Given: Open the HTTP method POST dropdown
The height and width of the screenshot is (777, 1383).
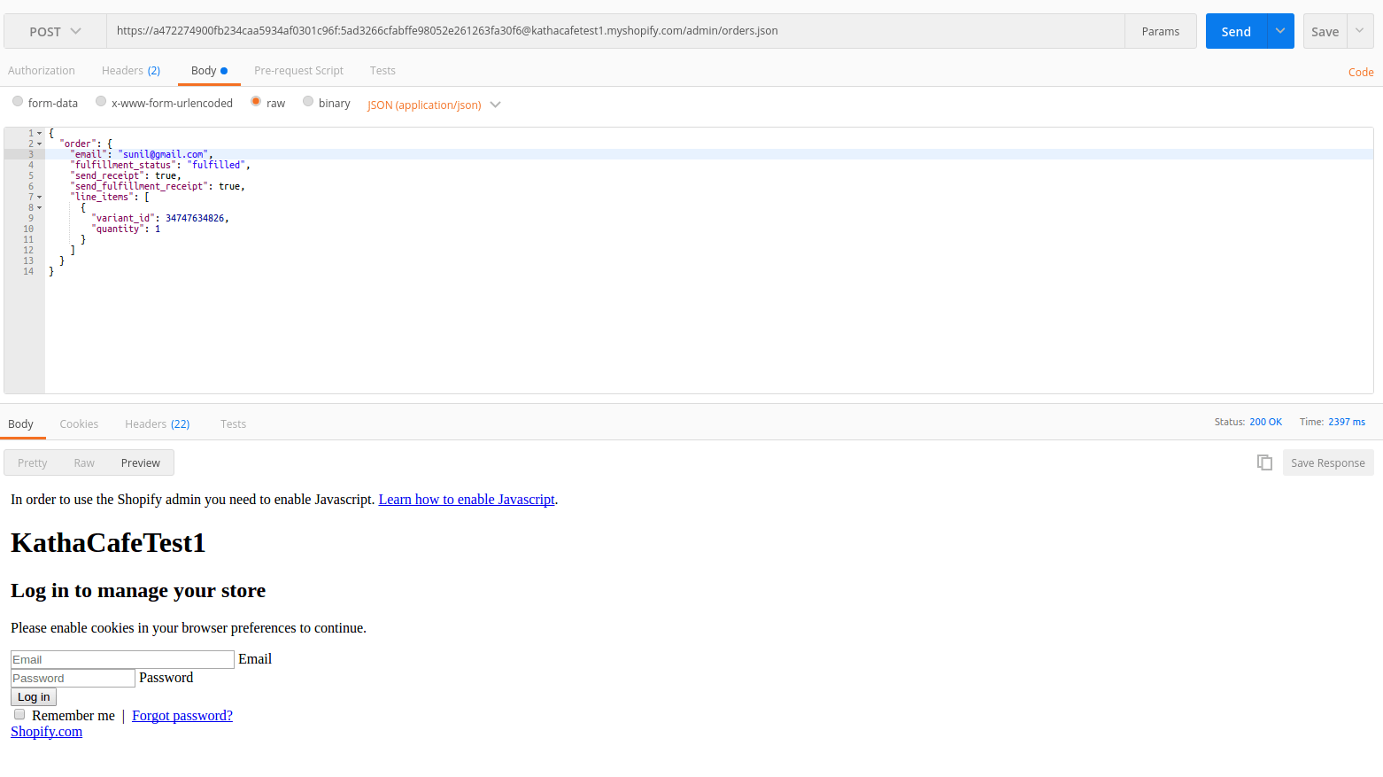Looking at the screenshot, I should (55, 31).
